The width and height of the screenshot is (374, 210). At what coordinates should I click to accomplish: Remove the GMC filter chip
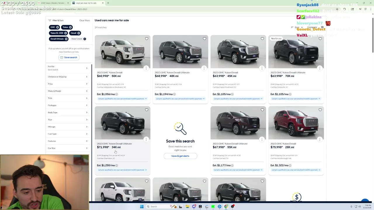(x=58, y=27)
